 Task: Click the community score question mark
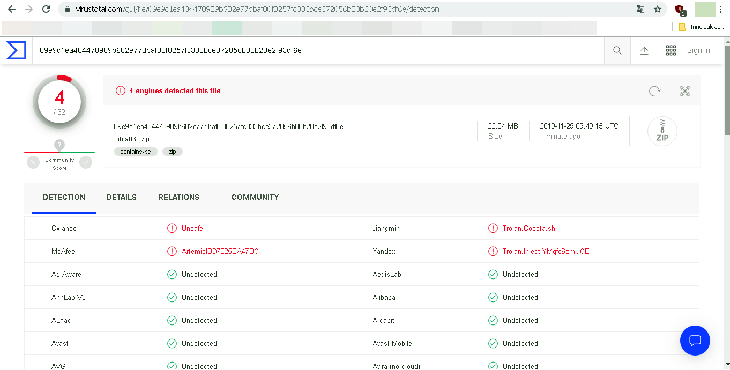[59, 145]
